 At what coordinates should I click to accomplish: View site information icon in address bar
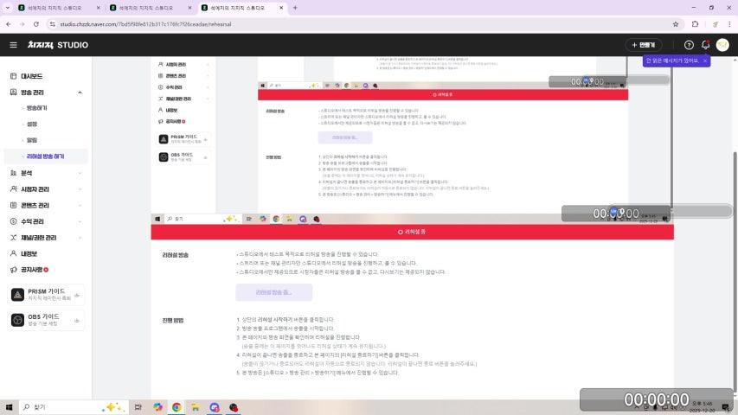pyautogui.click(x=52, y=24)
